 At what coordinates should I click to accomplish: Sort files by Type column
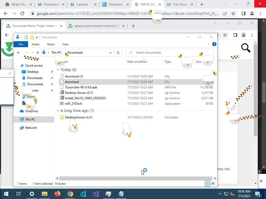(168, 62)
